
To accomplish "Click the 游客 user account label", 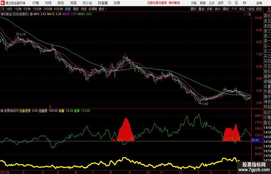I will pyautogui.click(x=259, y=3).
